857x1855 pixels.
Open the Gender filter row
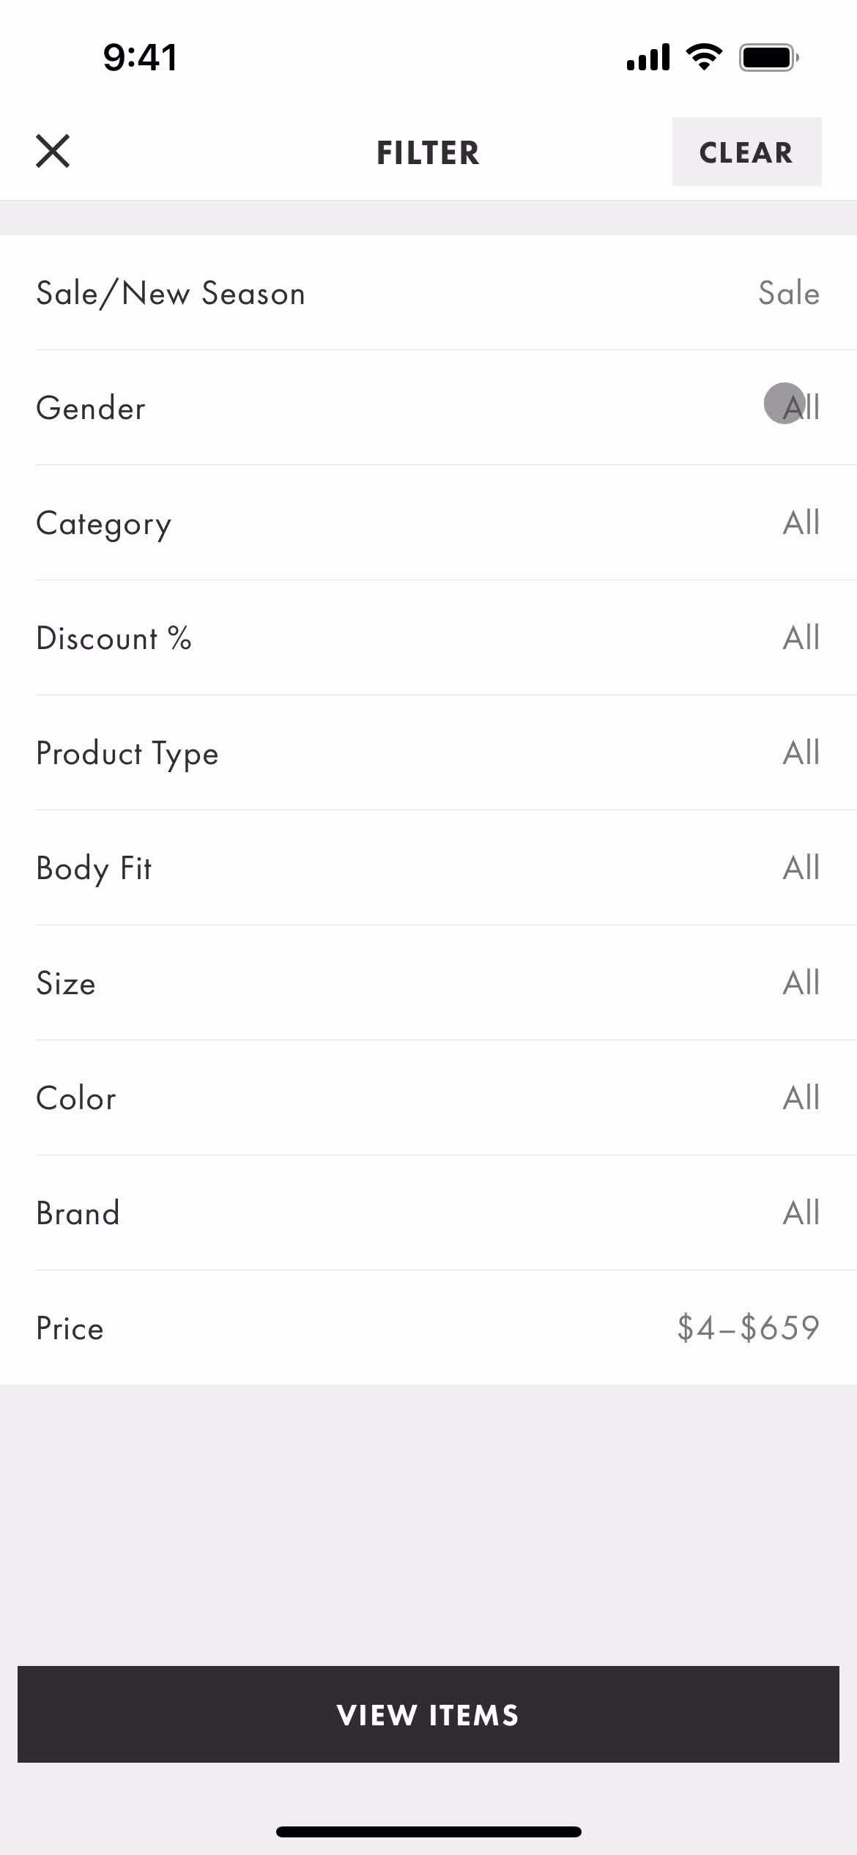428,407
